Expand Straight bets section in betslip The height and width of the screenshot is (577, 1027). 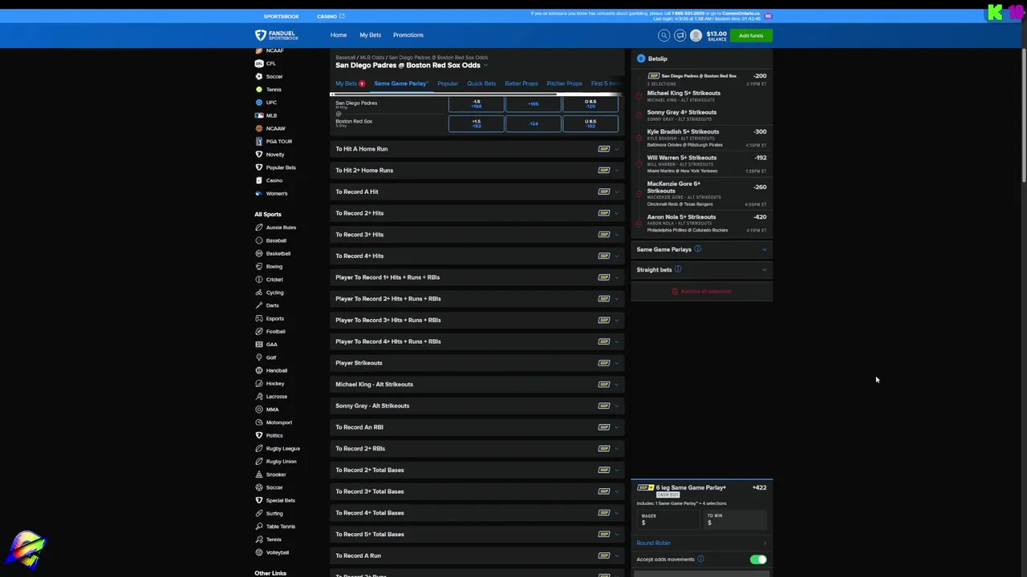point(702,269)
